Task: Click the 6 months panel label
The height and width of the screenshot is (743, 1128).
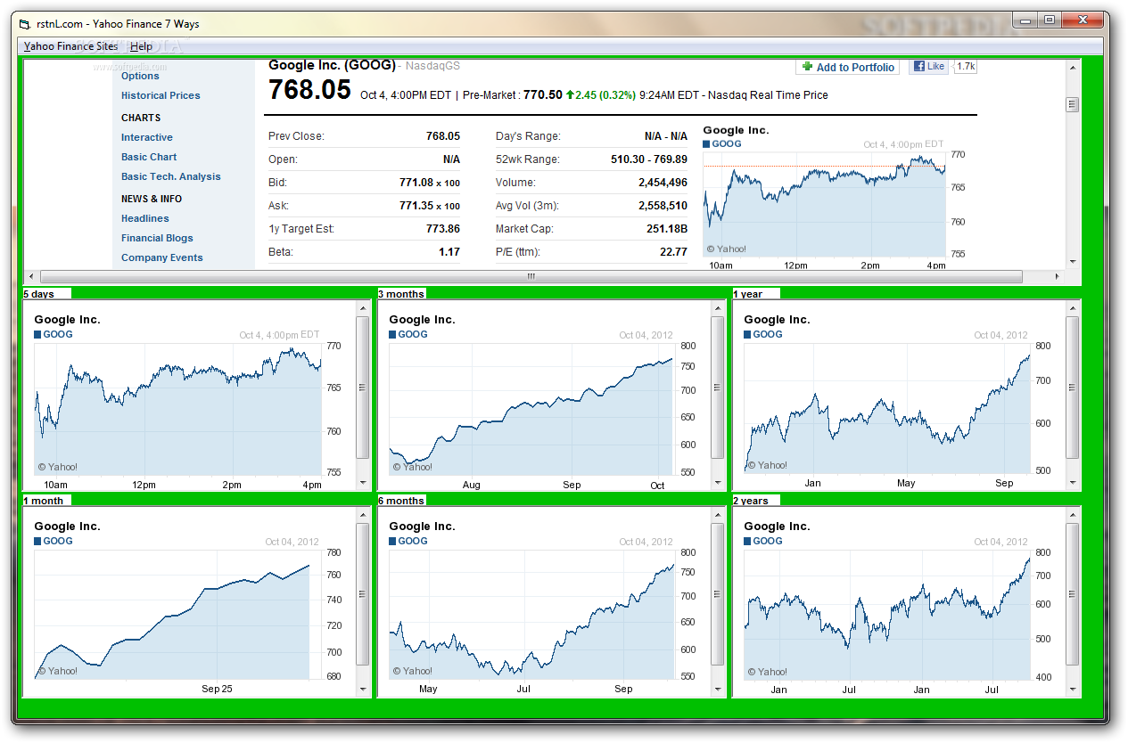Action: coord(401,501)
